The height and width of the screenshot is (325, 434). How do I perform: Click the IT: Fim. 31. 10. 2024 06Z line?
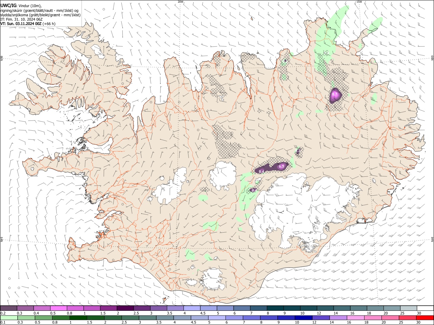click(x=21, y=19)
